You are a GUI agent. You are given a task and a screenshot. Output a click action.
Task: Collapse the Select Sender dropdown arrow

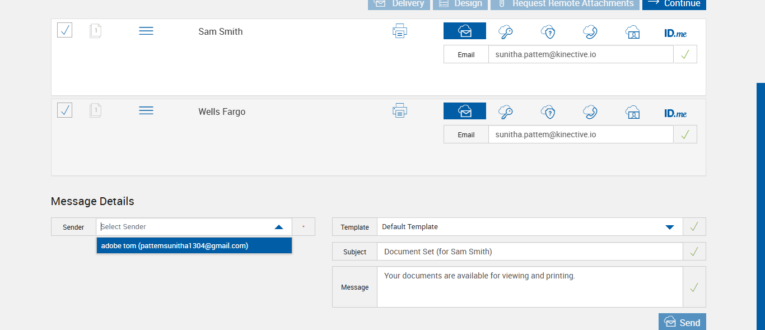[279, 227]
